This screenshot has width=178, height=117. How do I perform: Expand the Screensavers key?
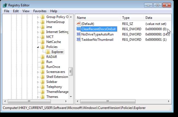pyautogui.click(x=38, y=72)
